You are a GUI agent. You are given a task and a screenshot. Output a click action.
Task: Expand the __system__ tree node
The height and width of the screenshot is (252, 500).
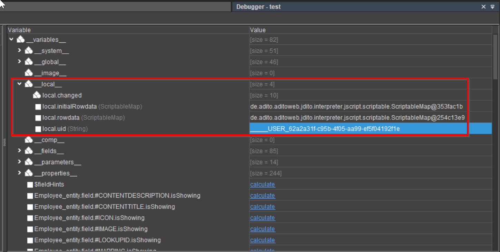tap(20, 51)
